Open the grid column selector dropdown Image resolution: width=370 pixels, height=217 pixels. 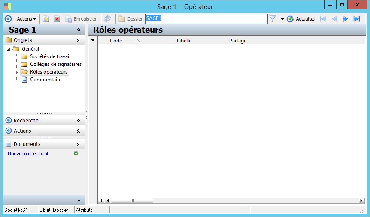click(93, 40)
